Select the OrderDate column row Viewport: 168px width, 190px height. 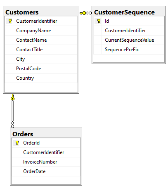(x=46, y=171)
